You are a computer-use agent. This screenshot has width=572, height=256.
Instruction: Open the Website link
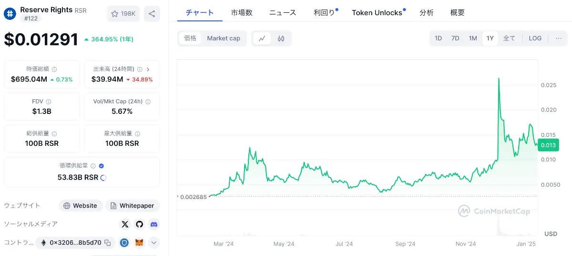[80, 206]
